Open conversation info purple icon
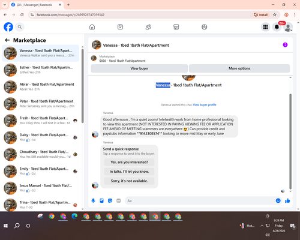This screenshot has height=240, width=300. tap(285, 45)
